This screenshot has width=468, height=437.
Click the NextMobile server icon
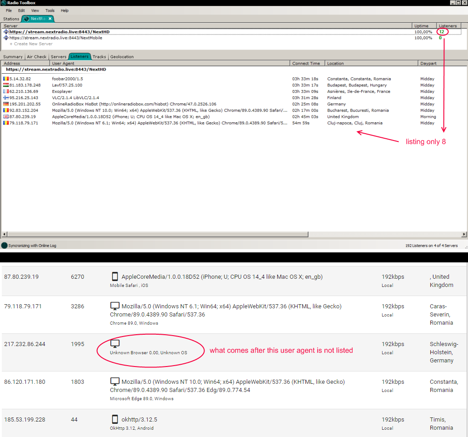coord(6,38)
